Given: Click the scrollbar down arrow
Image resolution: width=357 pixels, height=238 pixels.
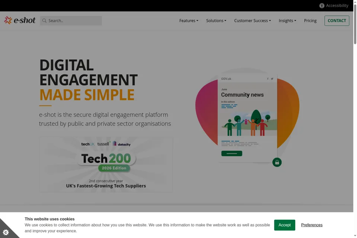Looking at the screenshot, I should click(355, 236).
